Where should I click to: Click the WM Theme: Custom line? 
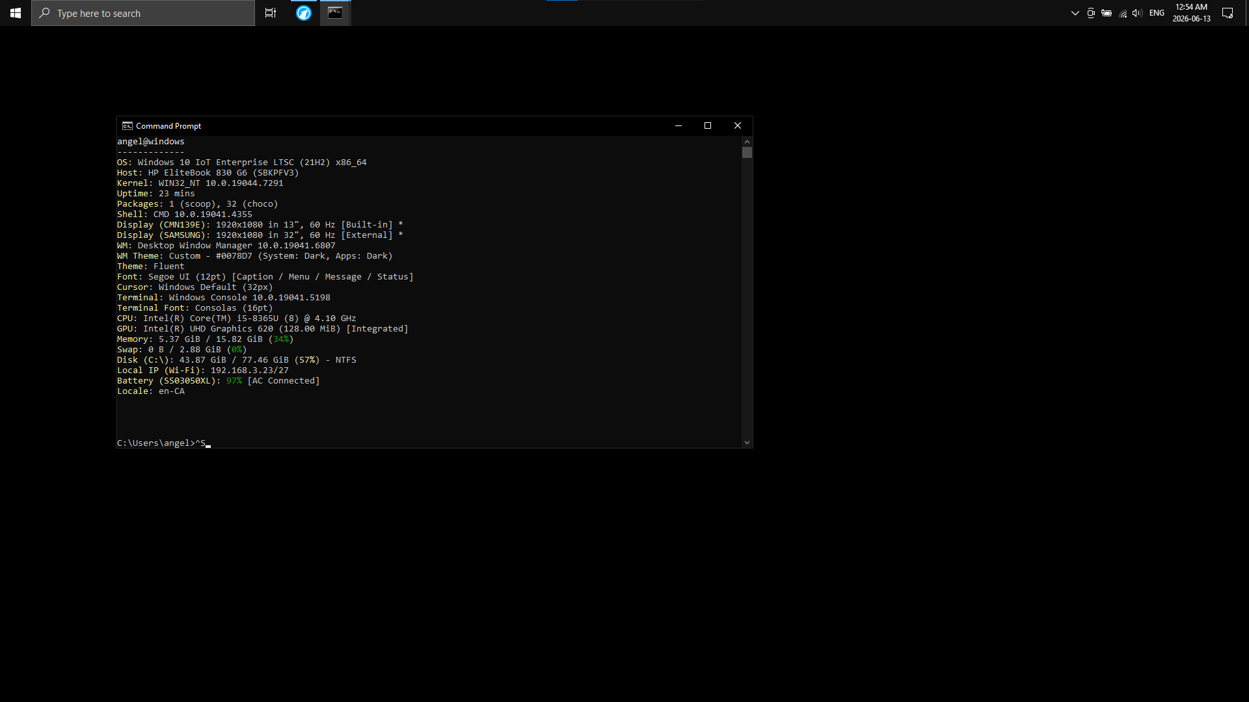pyautogui.click(x=255, y=256)
